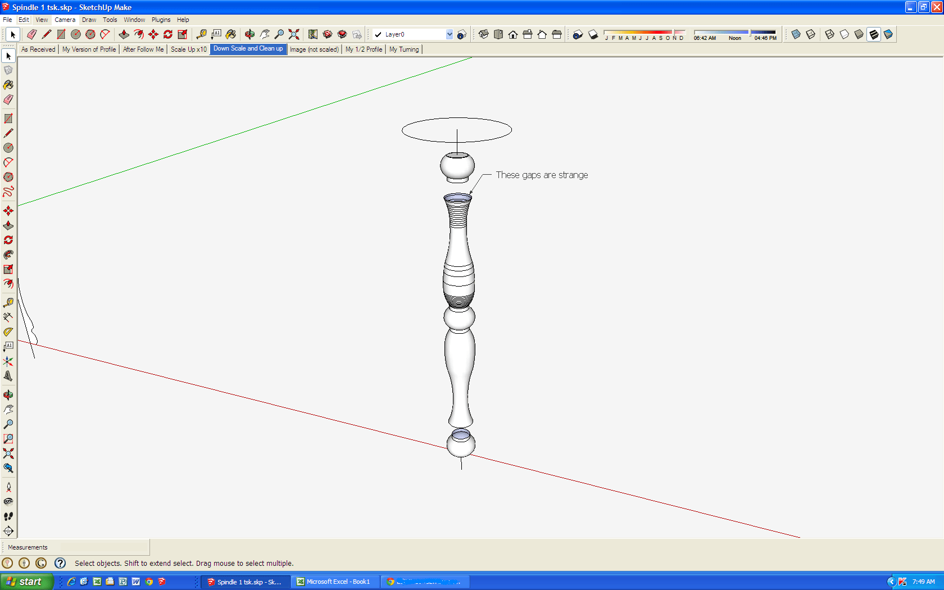Activate the Paint Bucket tool
This screenshot has width=944, height=590.
[230, 34]
